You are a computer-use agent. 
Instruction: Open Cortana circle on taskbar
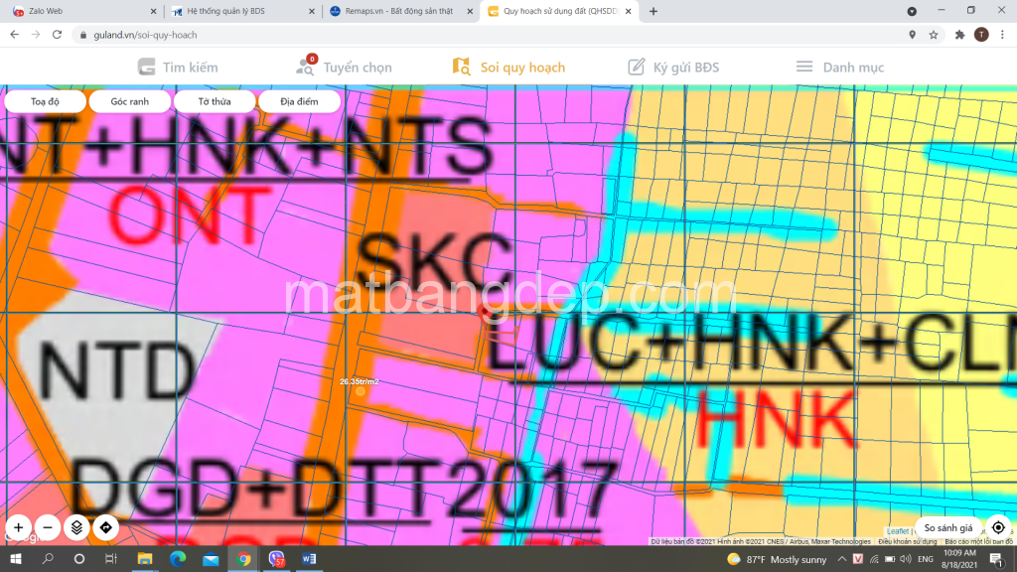(79, 558)
